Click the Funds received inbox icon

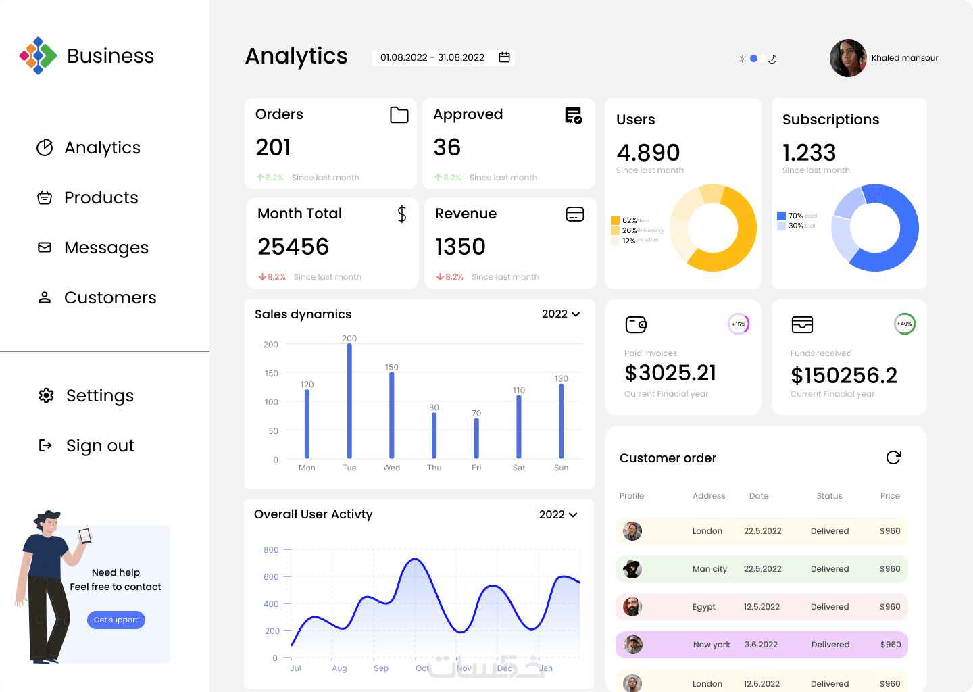802,325
